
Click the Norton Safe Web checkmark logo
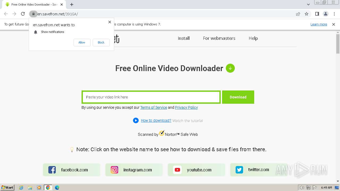point(162,133)
